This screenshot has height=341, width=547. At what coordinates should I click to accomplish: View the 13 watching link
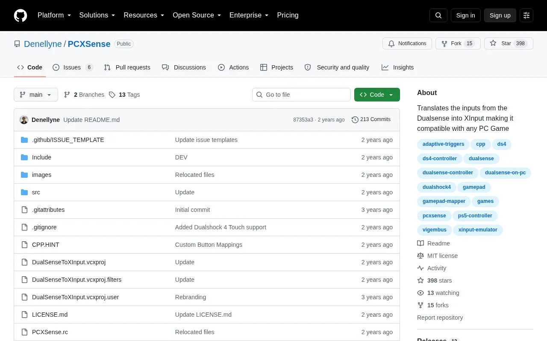(438, 293)
